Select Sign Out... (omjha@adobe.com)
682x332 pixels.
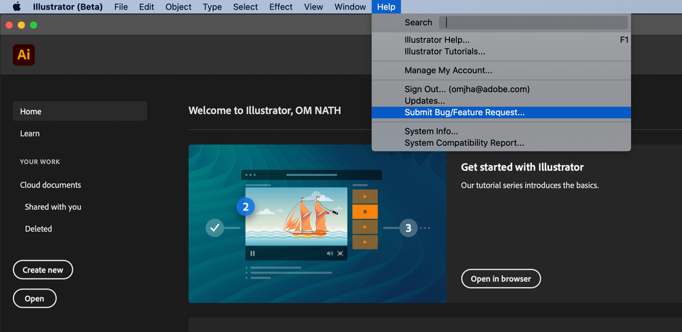(501, 89)
